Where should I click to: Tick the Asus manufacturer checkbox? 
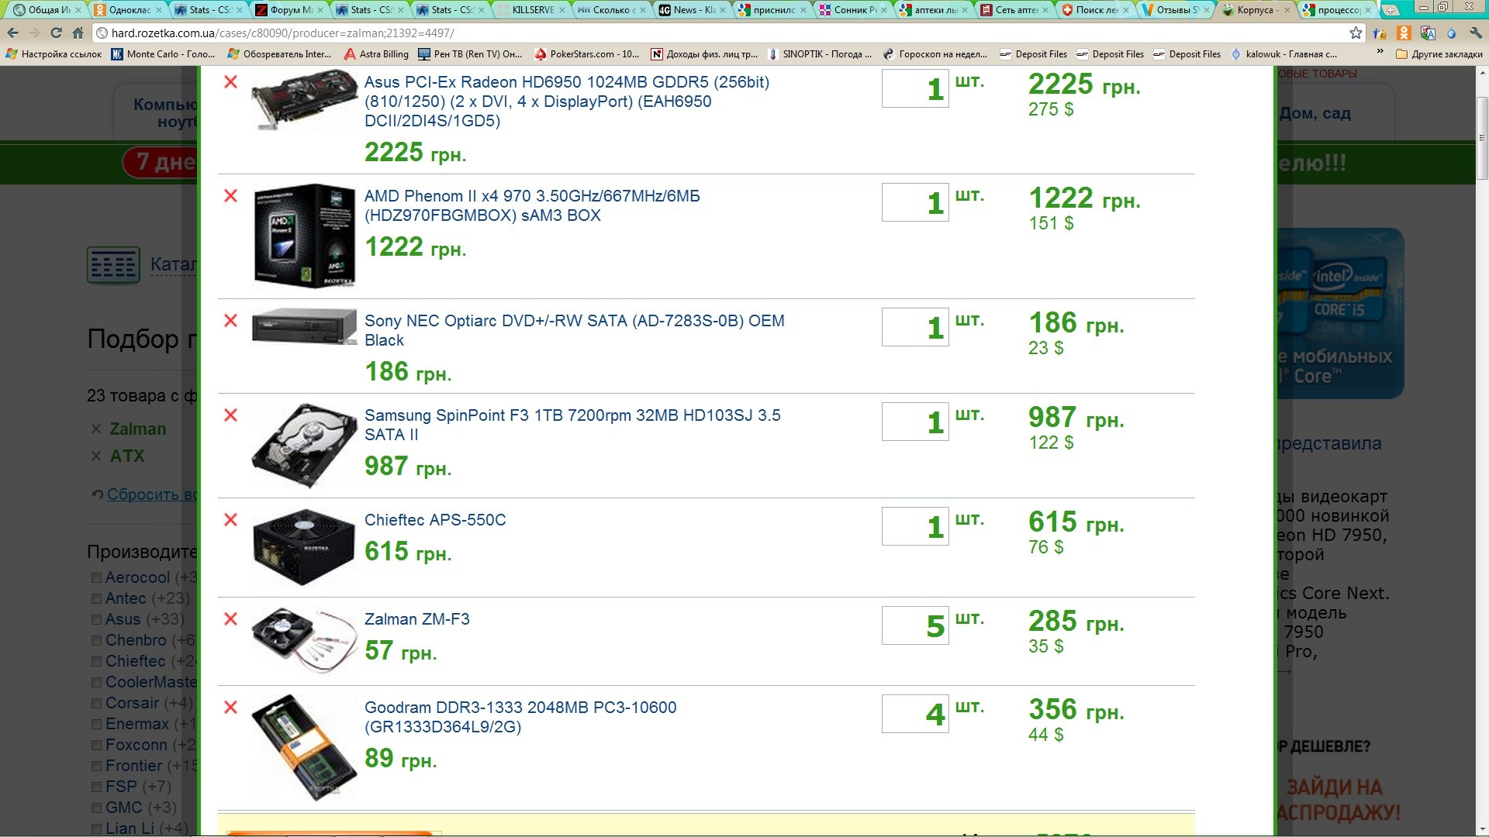97,620
